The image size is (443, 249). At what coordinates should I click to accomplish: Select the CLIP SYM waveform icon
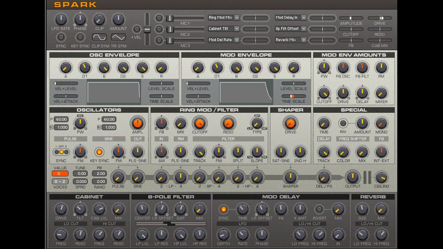coord(99,37)
